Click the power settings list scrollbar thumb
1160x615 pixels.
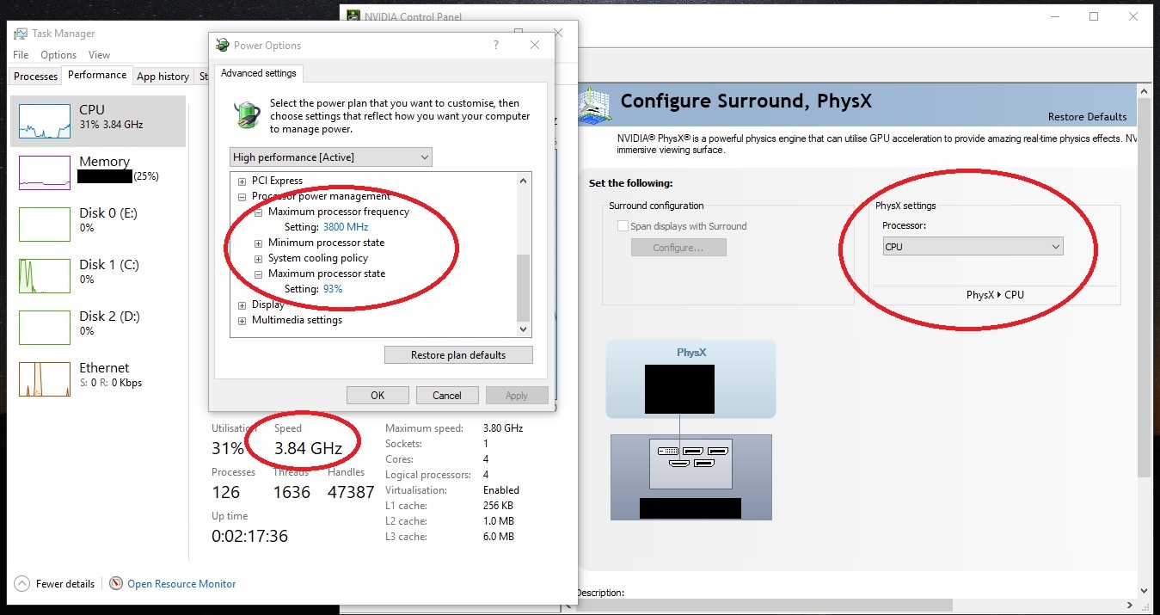coord(523,287)
